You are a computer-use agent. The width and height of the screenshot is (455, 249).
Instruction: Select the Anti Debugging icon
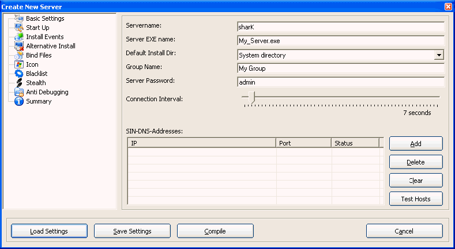tap(18, 92)
